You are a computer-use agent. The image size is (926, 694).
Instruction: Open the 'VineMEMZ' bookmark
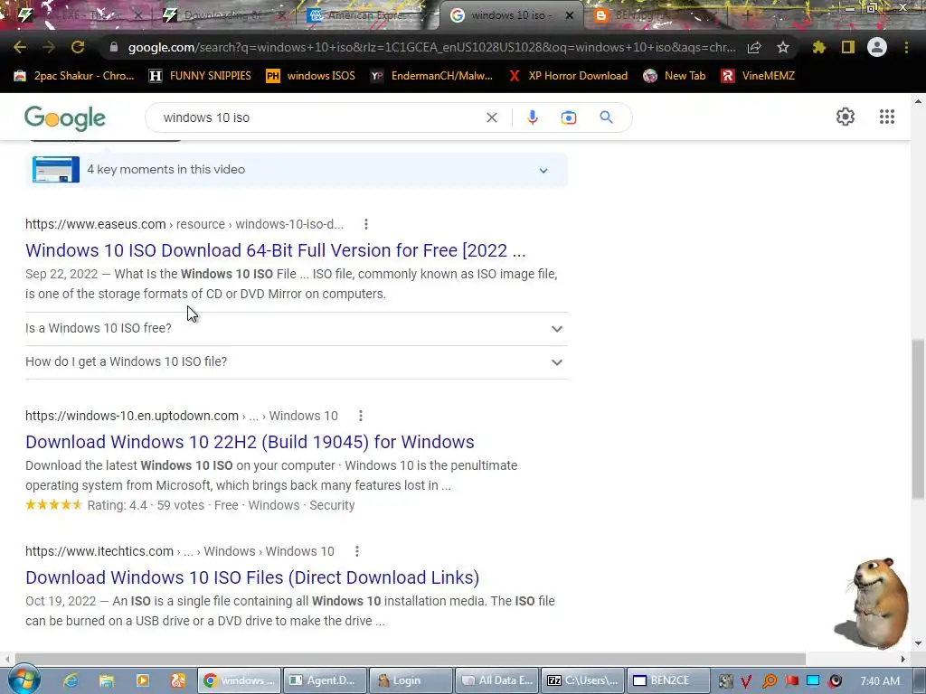point(758,76)
